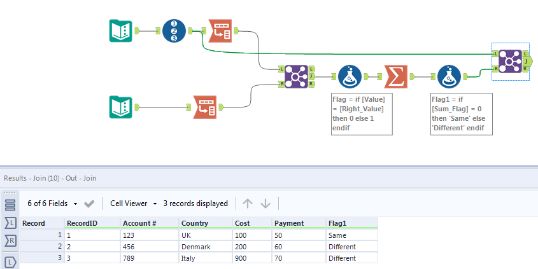The width and height of the screenshot is (538, 269).
Task: Apply field selection checkmark
Action: point(89,204)
